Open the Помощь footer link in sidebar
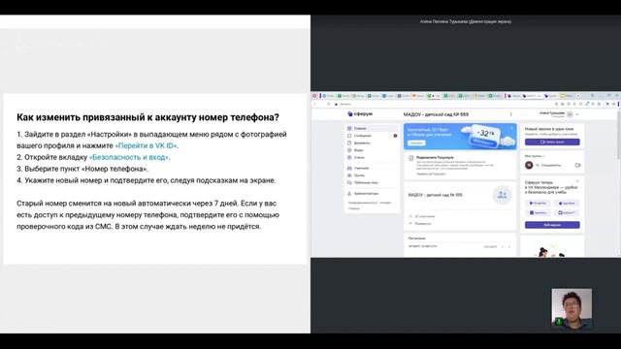The image size is (621, 349). point(353,208)
